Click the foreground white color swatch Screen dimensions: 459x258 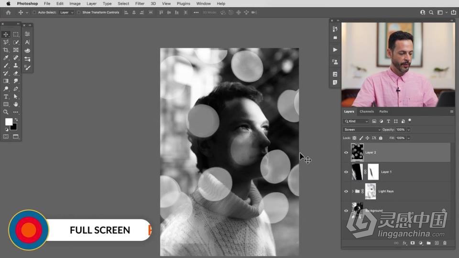point(9,122)
